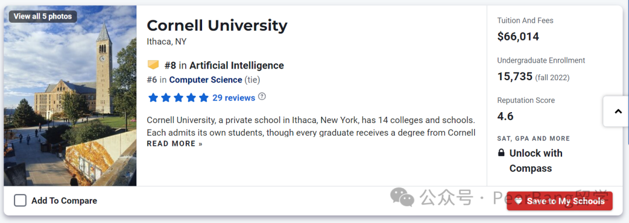Click the help question mark next to reviews
This screenshot has height=223, width=629.
(262, 97)
